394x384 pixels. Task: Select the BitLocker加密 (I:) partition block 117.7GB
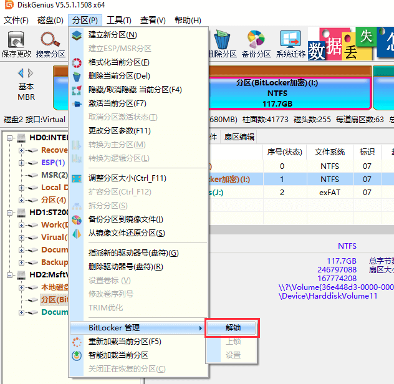coord(289,94)
